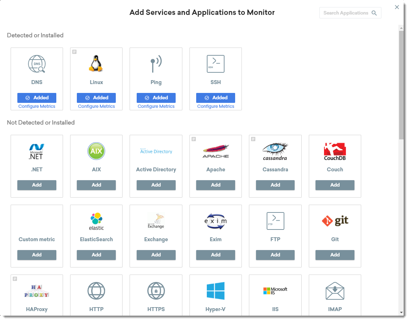
Task: Click the elastic logo
Action: (96, 221)
